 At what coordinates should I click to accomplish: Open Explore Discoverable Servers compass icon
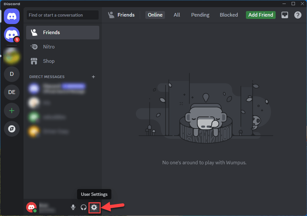[12, 129]
